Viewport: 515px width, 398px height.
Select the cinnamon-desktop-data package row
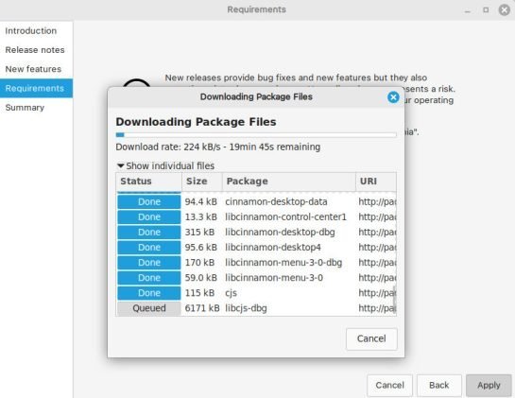coord(256,201)
